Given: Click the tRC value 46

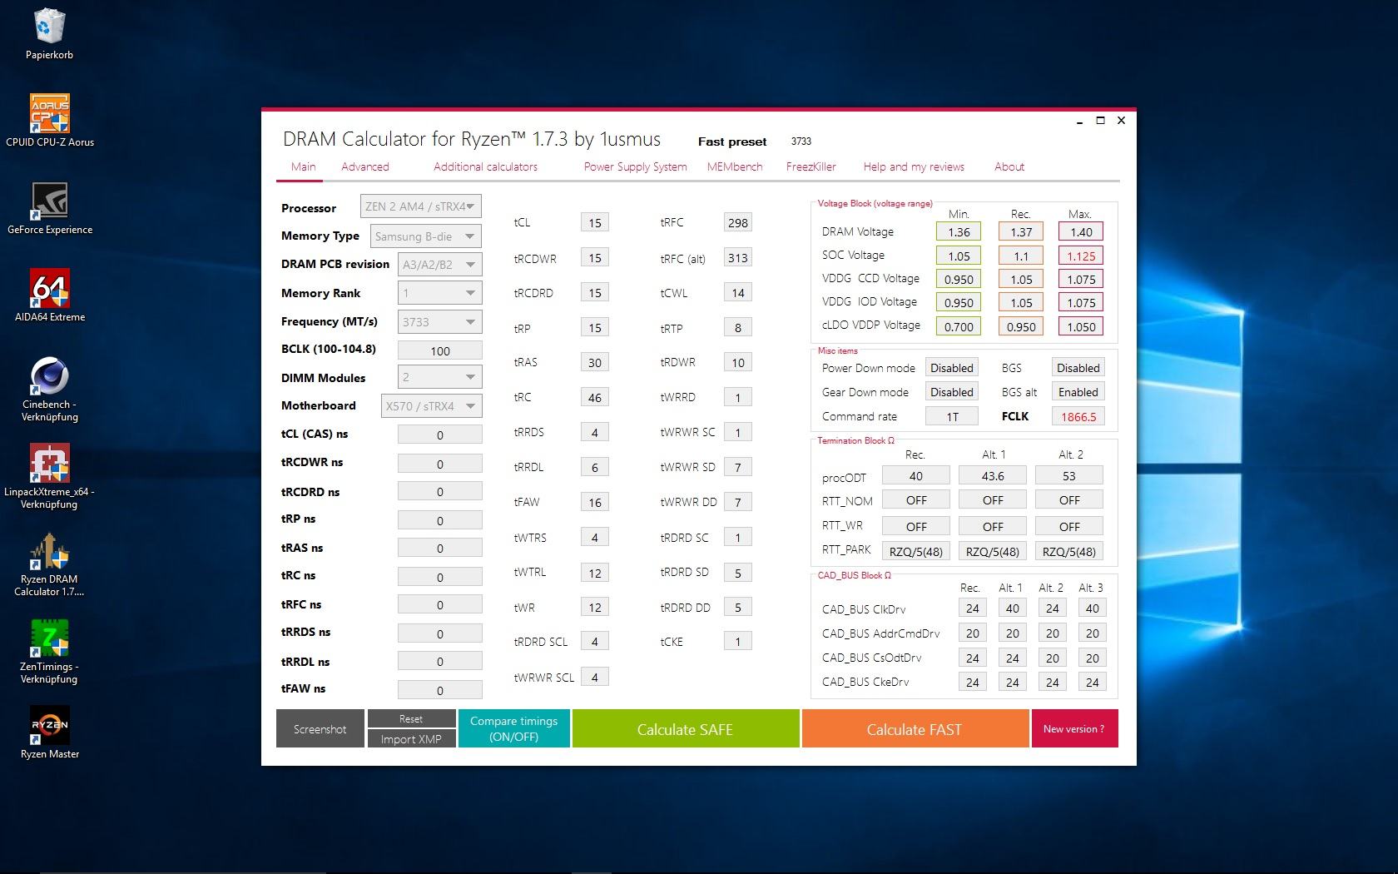Looking at the screenshot, I should 595,397.
